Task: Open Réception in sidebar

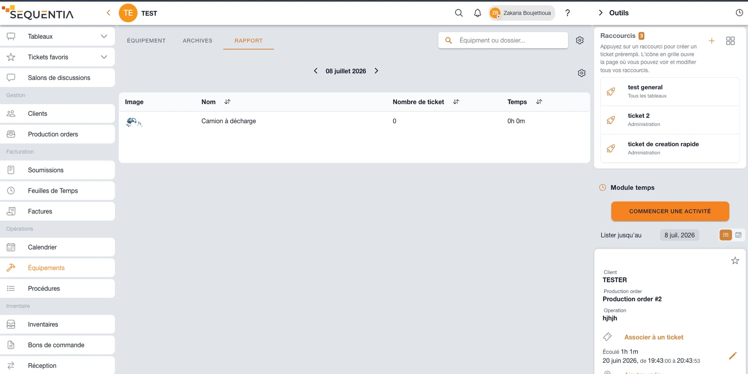Action: pyautogui.click(x=58, y=366)
